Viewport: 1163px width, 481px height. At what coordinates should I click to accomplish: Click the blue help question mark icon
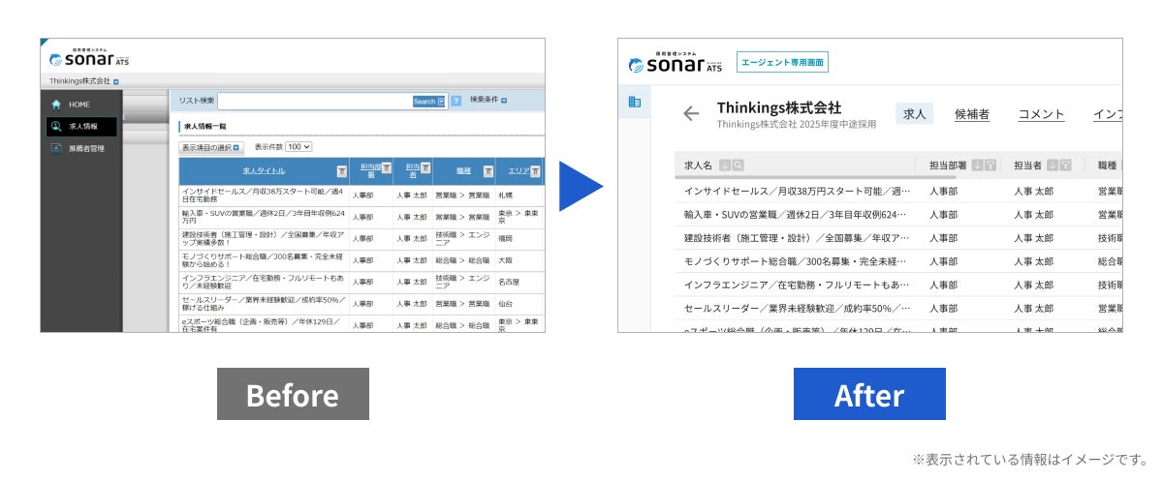click(x=456, y=101)
